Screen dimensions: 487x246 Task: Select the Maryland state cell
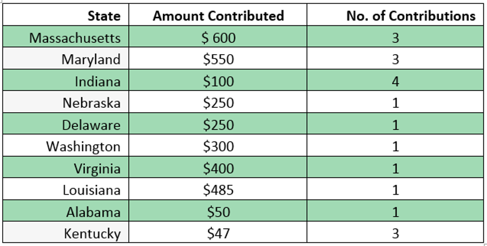(x=90, y=60)
